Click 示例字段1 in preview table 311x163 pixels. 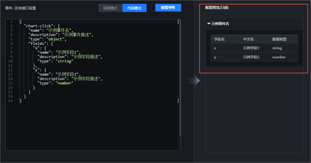click(x=251, y=48)
